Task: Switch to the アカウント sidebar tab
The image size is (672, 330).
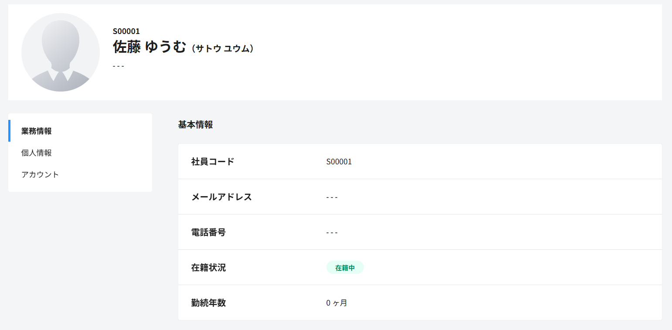Action: point(40,175)
